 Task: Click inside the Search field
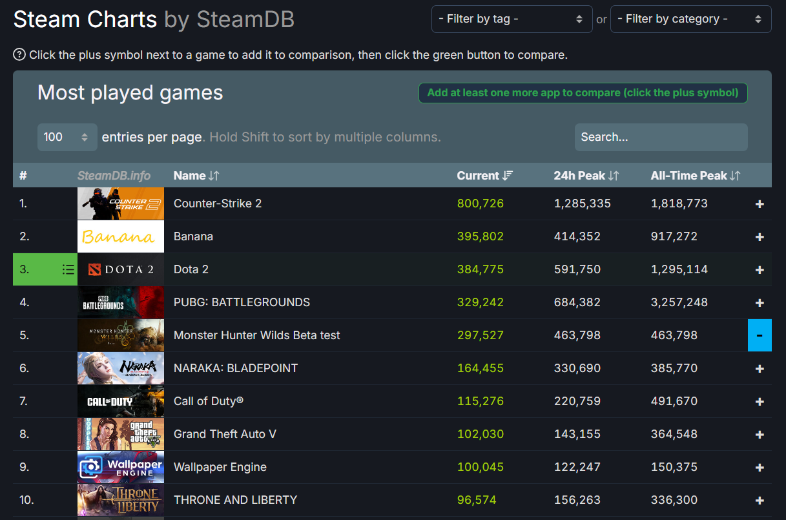point(661,137)
